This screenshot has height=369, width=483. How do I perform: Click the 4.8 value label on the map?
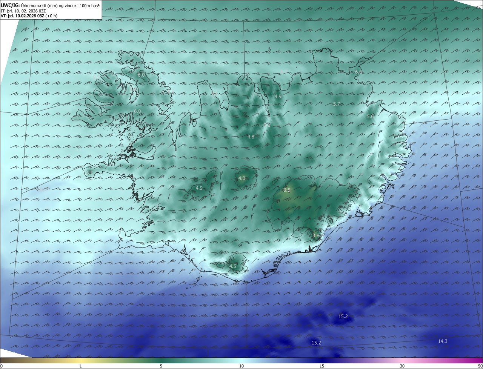[251, 137]
